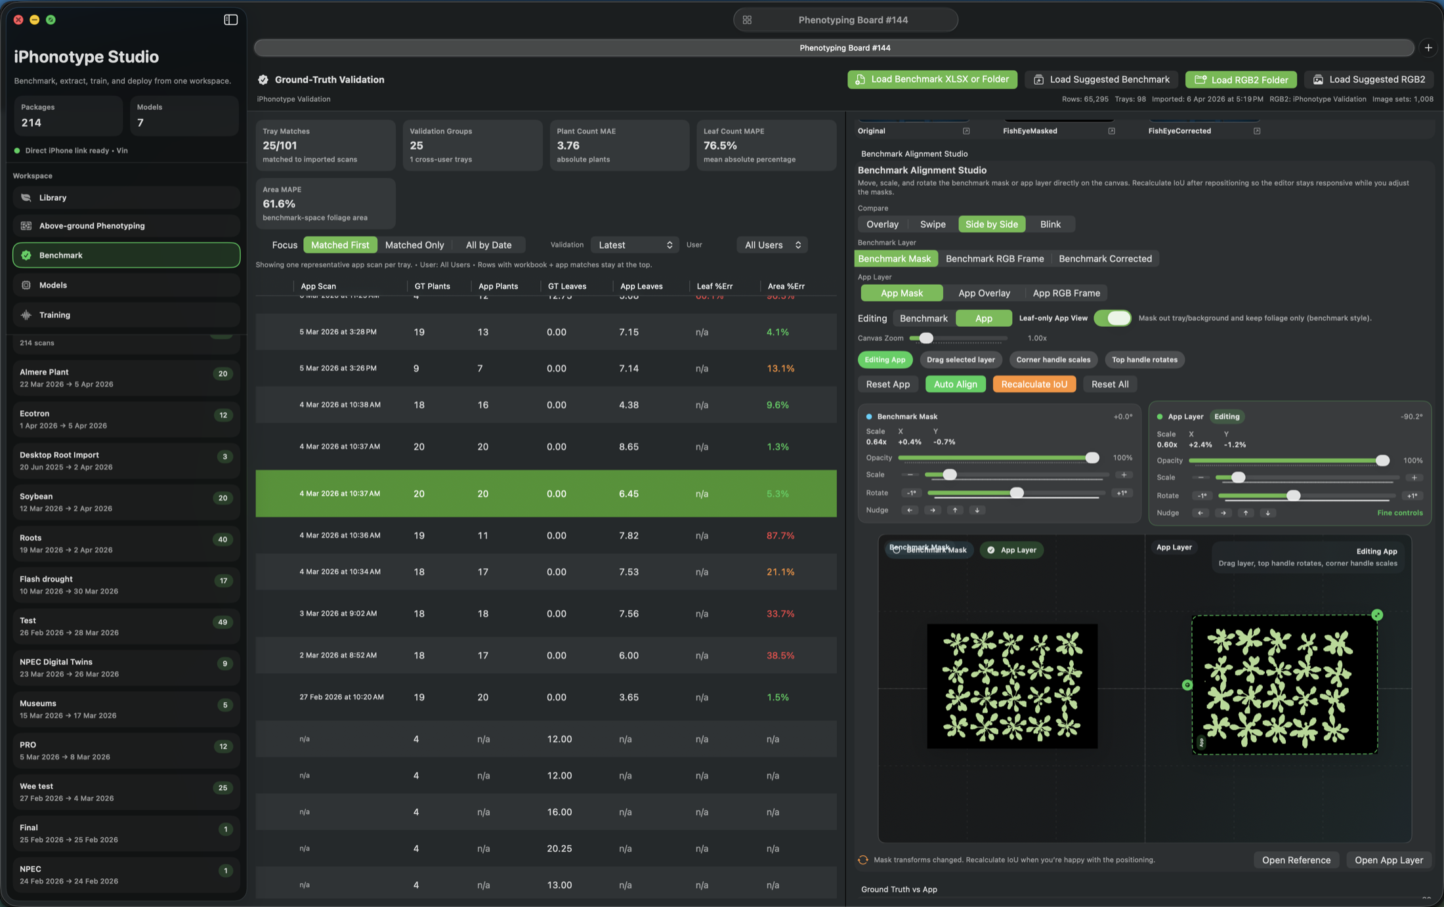Expand the Original image panel
The height and width of the screenshot is (907, 1444).
click(966, 131)
